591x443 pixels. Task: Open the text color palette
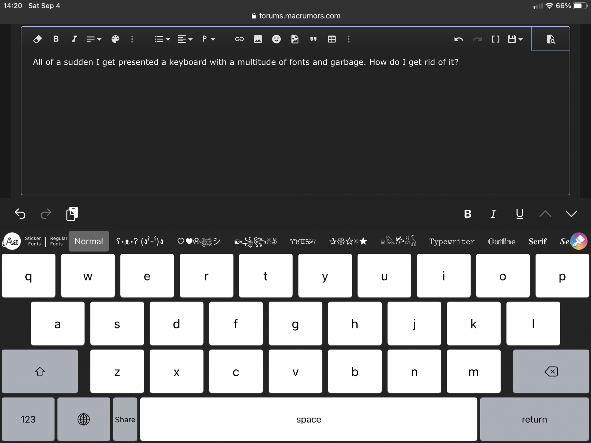(115, 39)
